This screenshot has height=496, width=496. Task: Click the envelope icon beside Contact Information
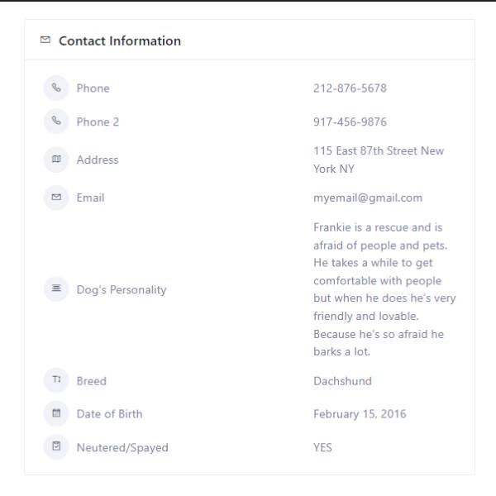coord(45,40)
